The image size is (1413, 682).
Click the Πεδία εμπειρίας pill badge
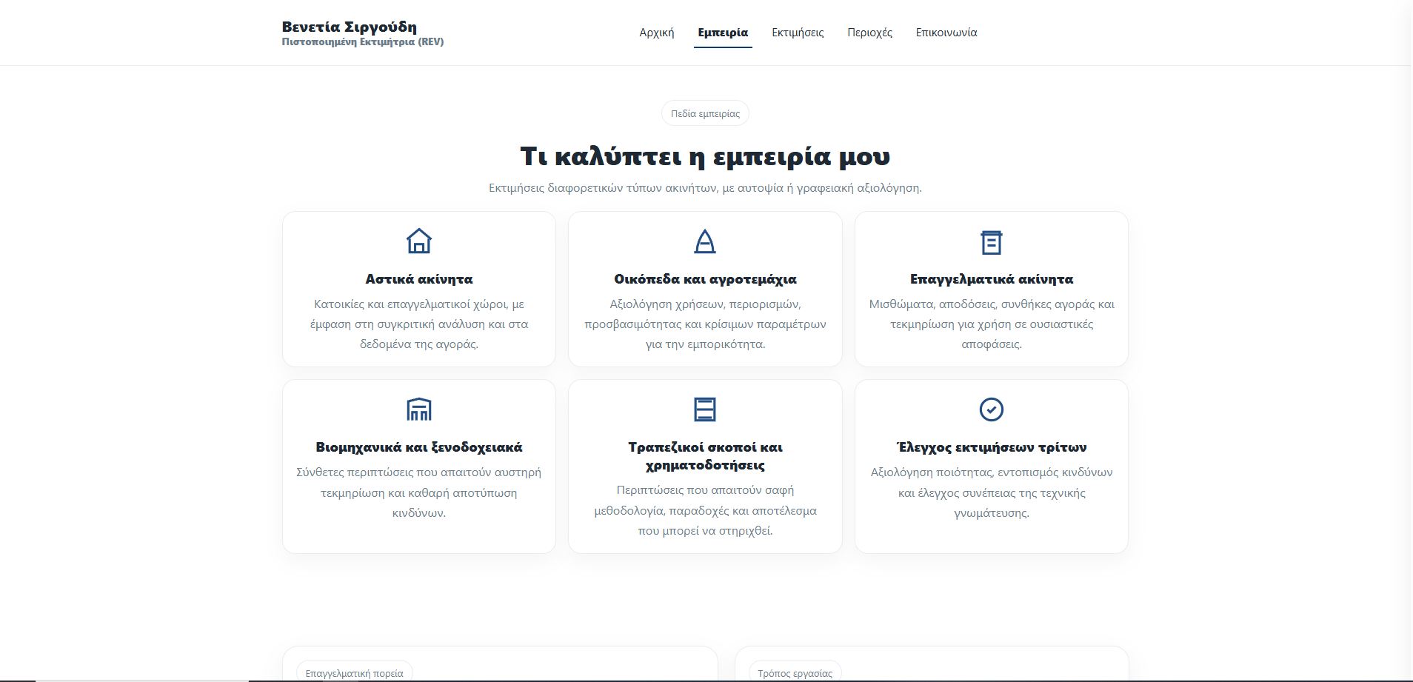(705, 113)
